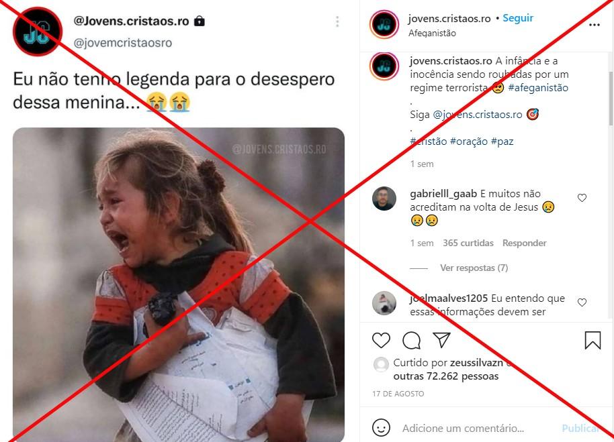Open vertical dots menu on tweet image
Screen dimensions: 614x442
337,21
